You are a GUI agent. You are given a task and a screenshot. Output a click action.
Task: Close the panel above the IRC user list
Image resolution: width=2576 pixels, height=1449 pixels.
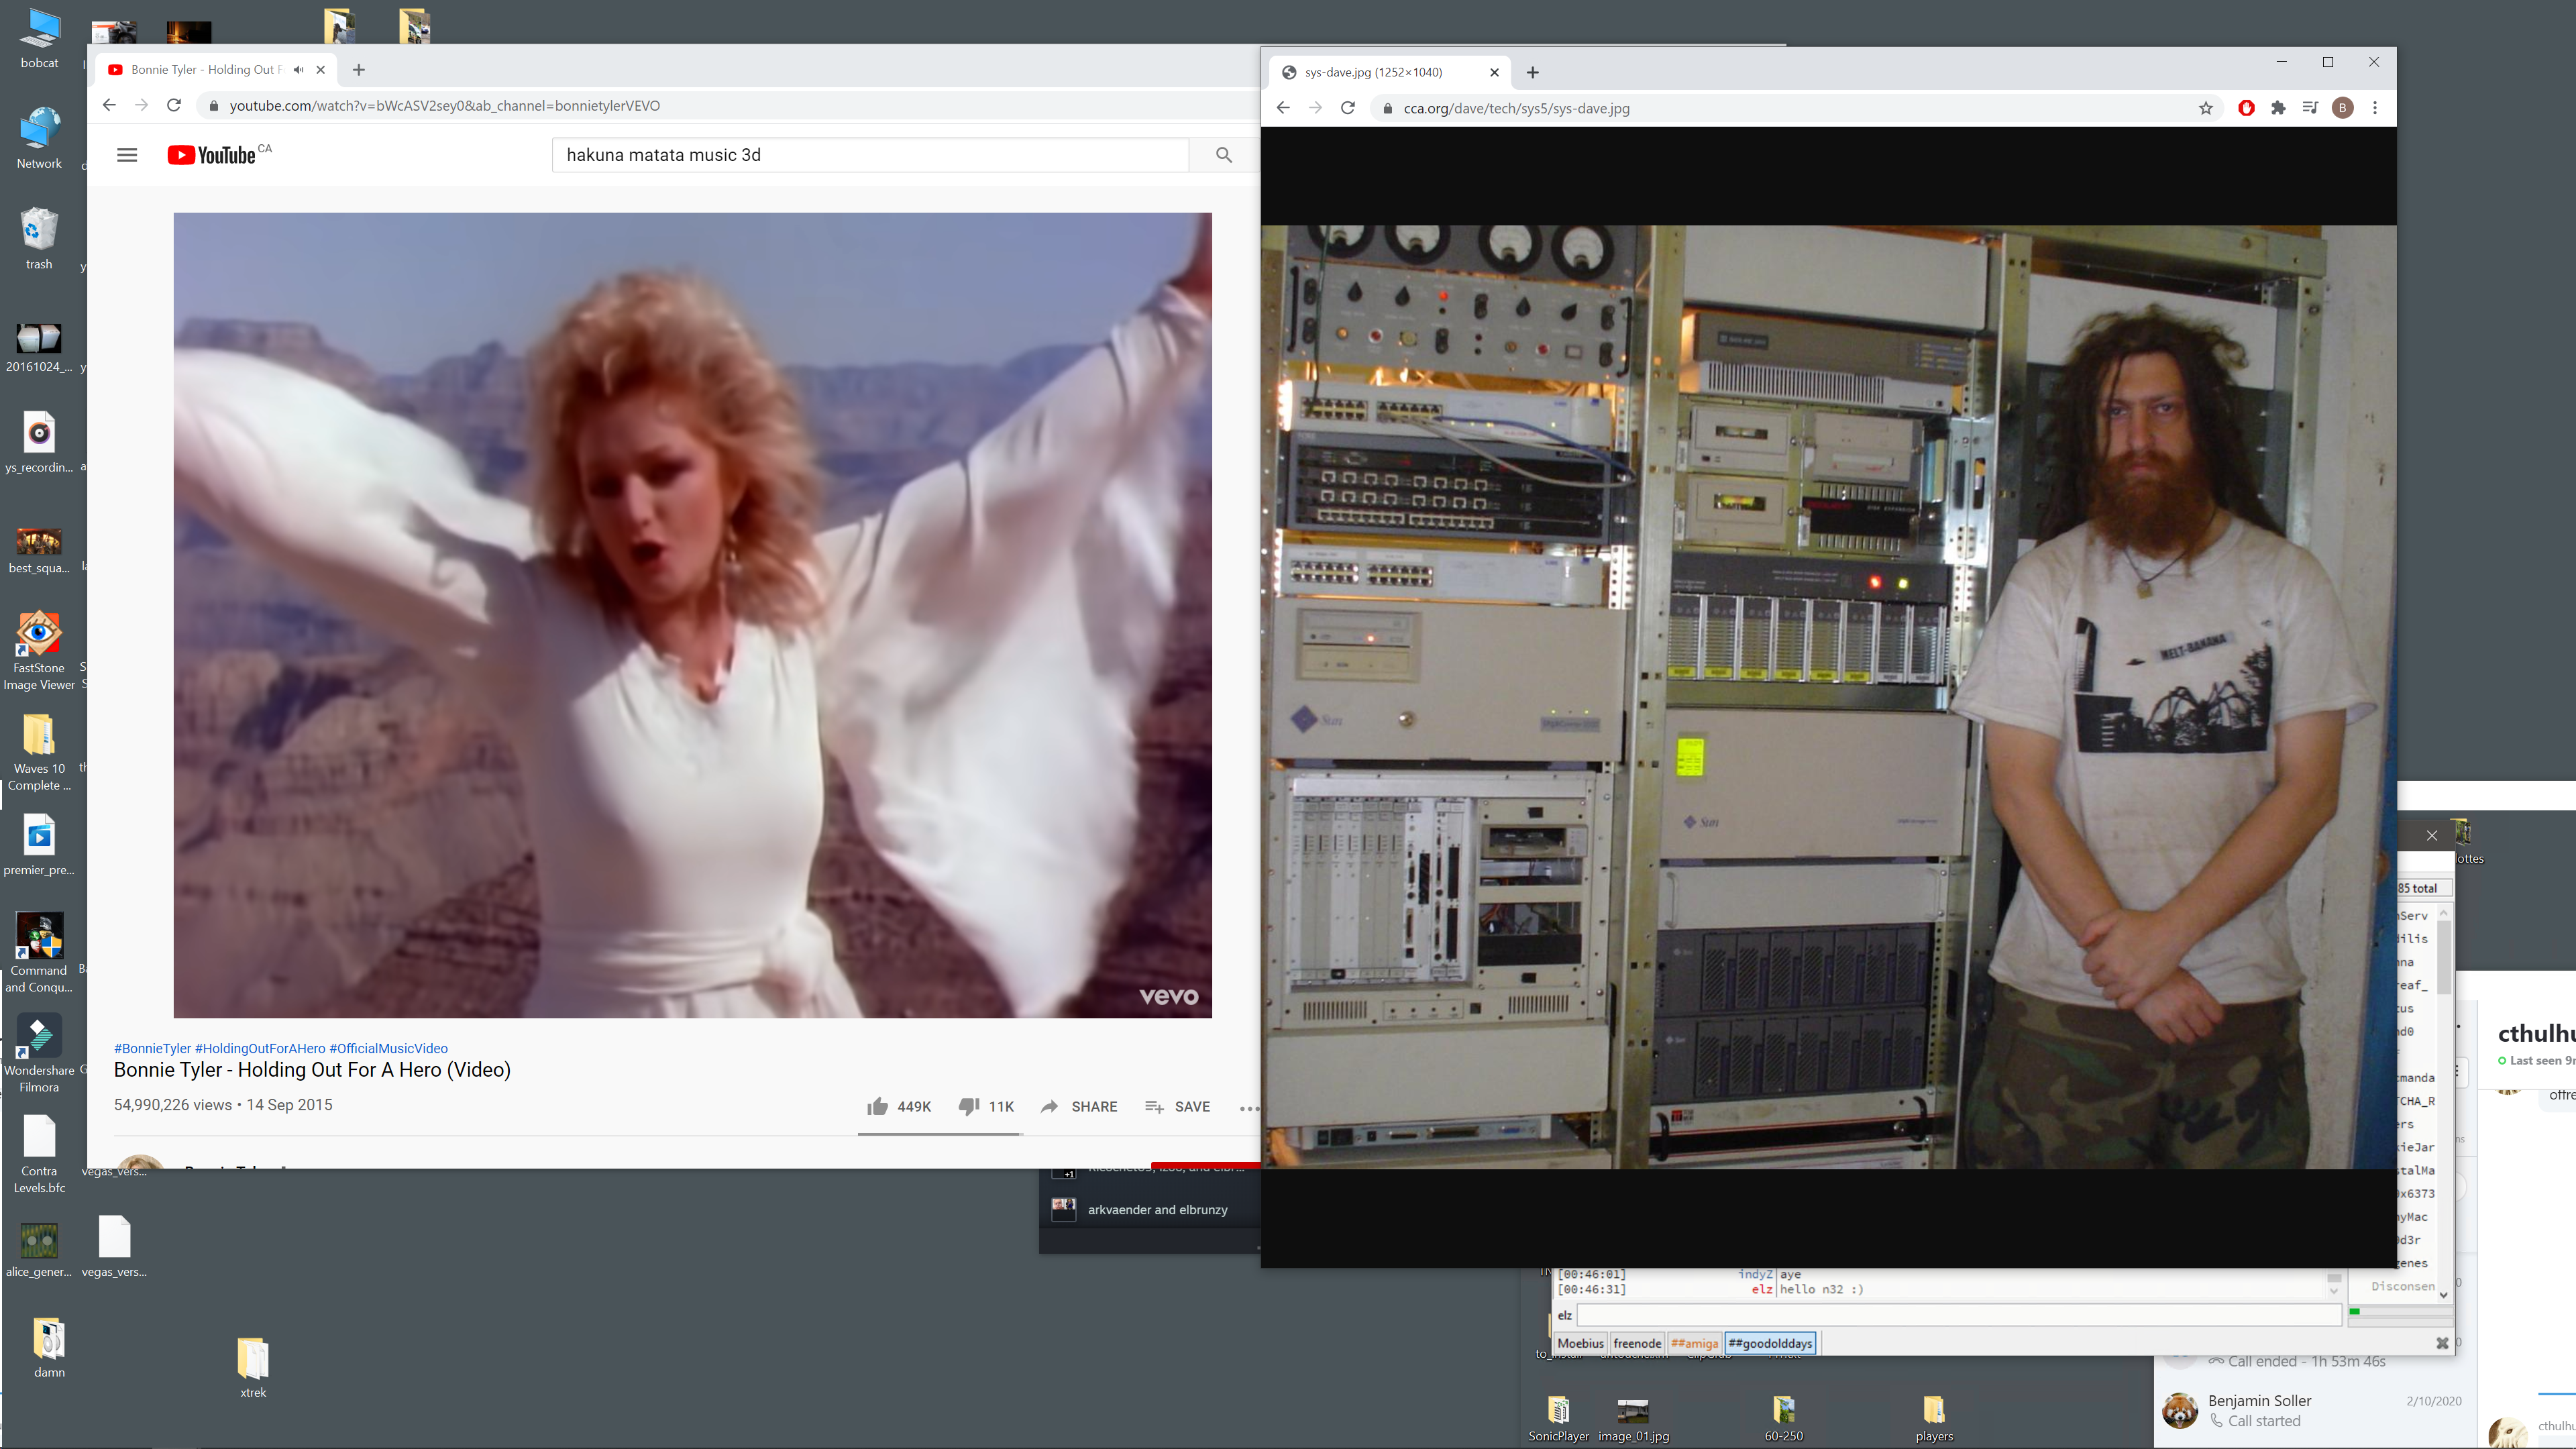point(2431,835)
